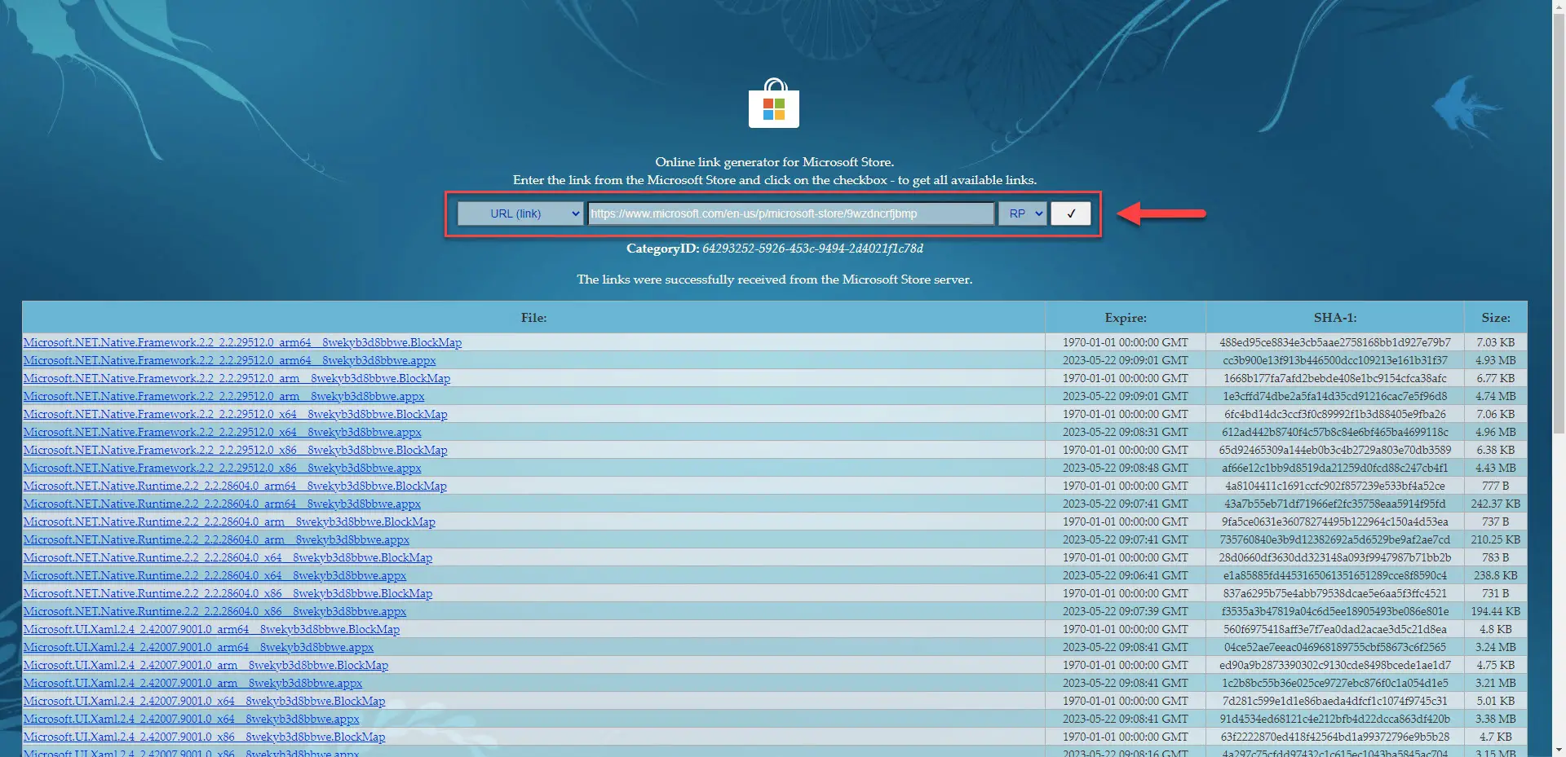
Task: Open the Runtime.2.2 x86 BlockMap link
Action: click(228, 593)
